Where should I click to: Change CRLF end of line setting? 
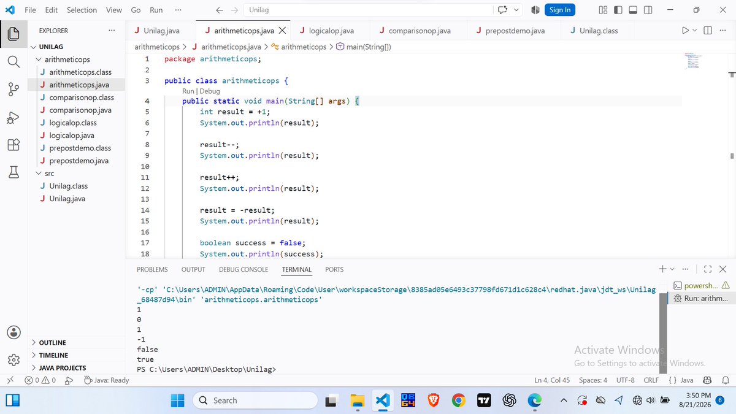[651, 380]
